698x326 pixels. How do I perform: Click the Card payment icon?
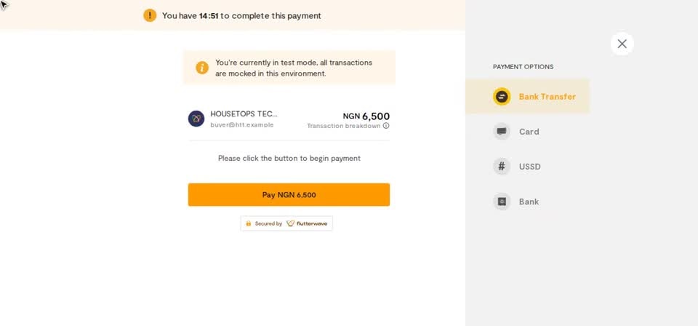coord(502,132)
